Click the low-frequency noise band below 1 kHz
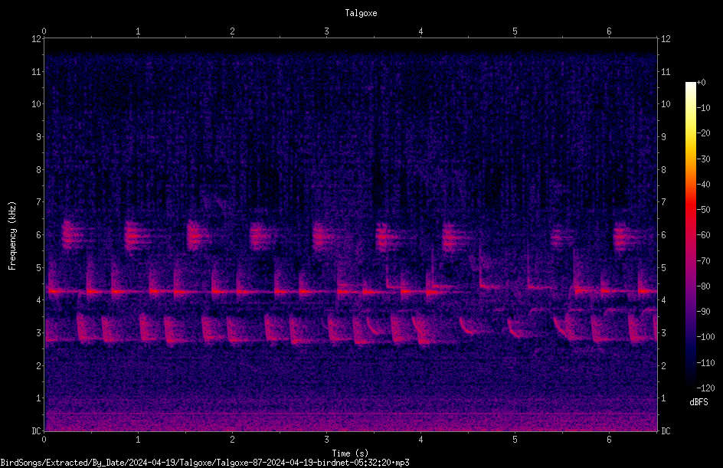 click(x=351, y=417)
